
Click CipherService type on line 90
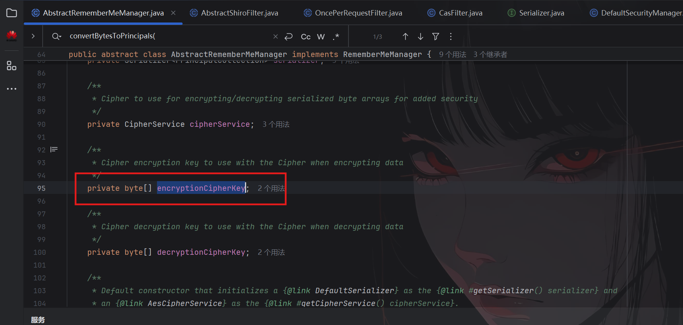(155, 124)
